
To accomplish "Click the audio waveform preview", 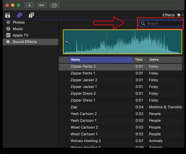I will (x=122, y=42).
